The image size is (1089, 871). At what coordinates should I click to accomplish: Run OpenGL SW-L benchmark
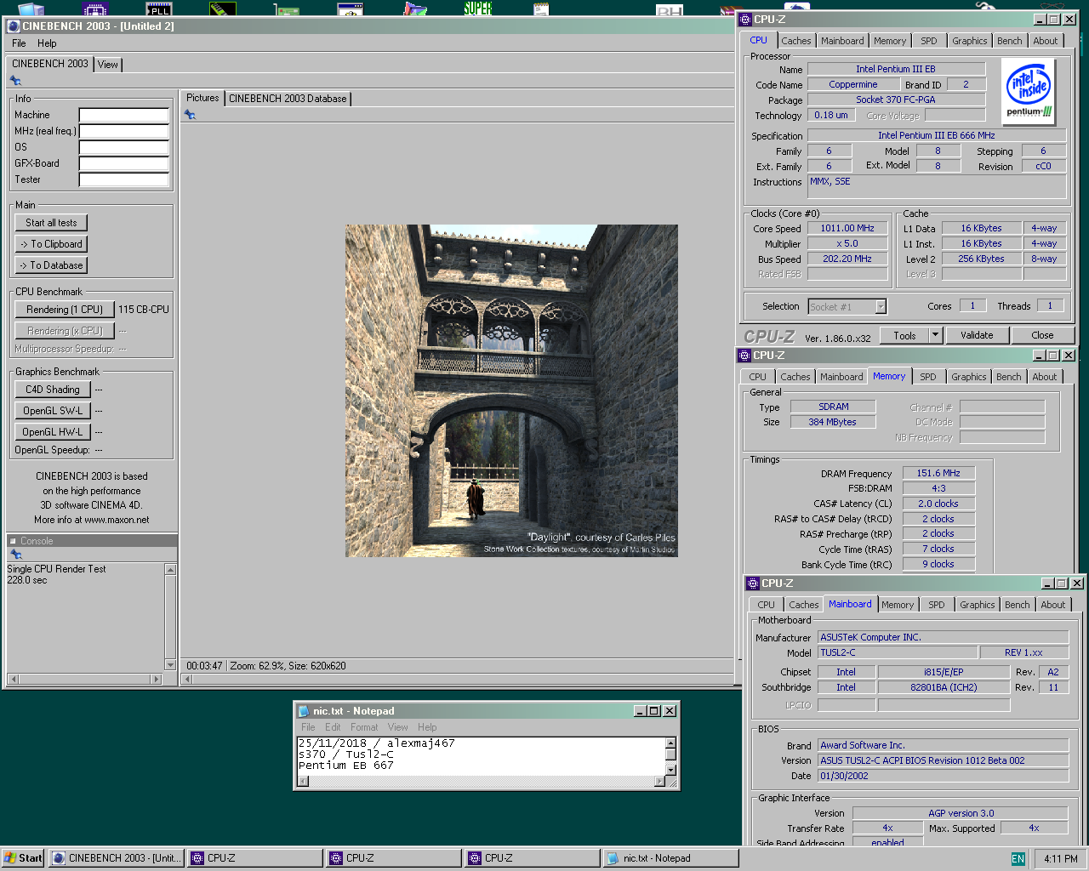click(x=53, y=411)
